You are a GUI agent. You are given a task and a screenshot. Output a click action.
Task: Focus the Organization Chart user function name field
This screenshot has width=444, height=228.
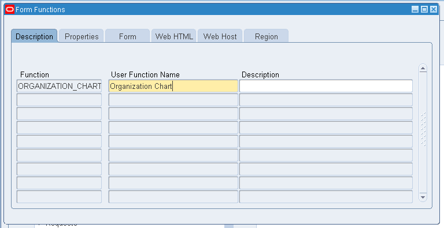point(173,86)
